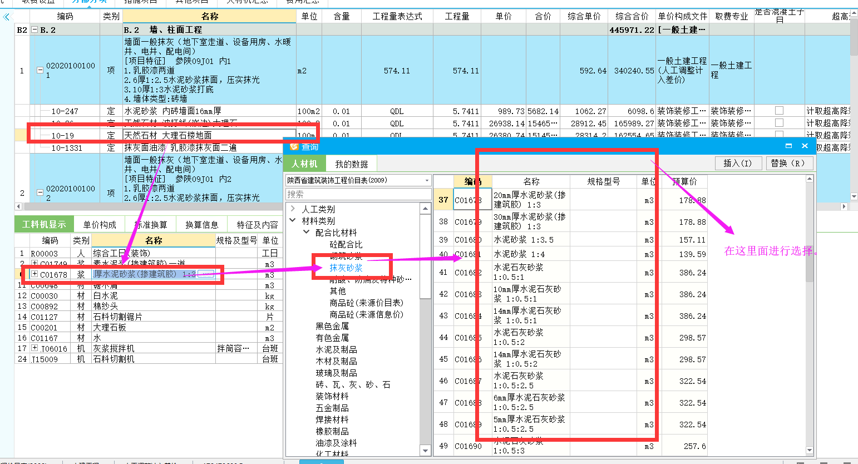Maximize the 查询 dialog window
The image size is (858, 464).
788,146
